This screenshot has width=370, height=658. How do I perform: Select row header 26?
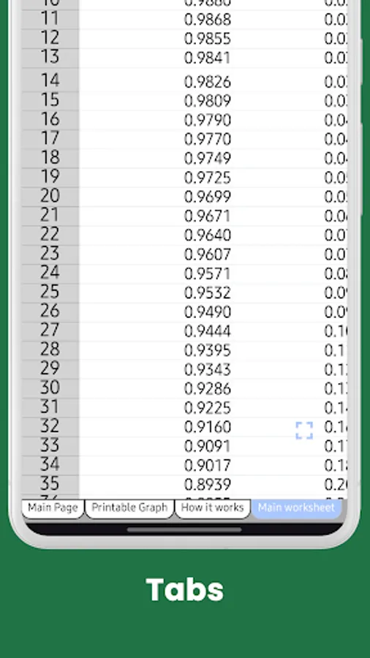pos(50,312)
